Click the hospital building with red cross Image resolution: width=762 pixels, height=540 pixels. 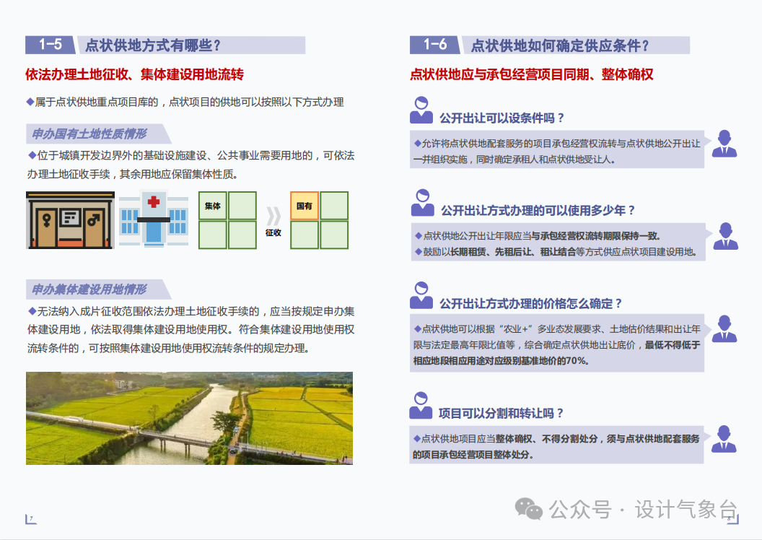pos(154,219)
